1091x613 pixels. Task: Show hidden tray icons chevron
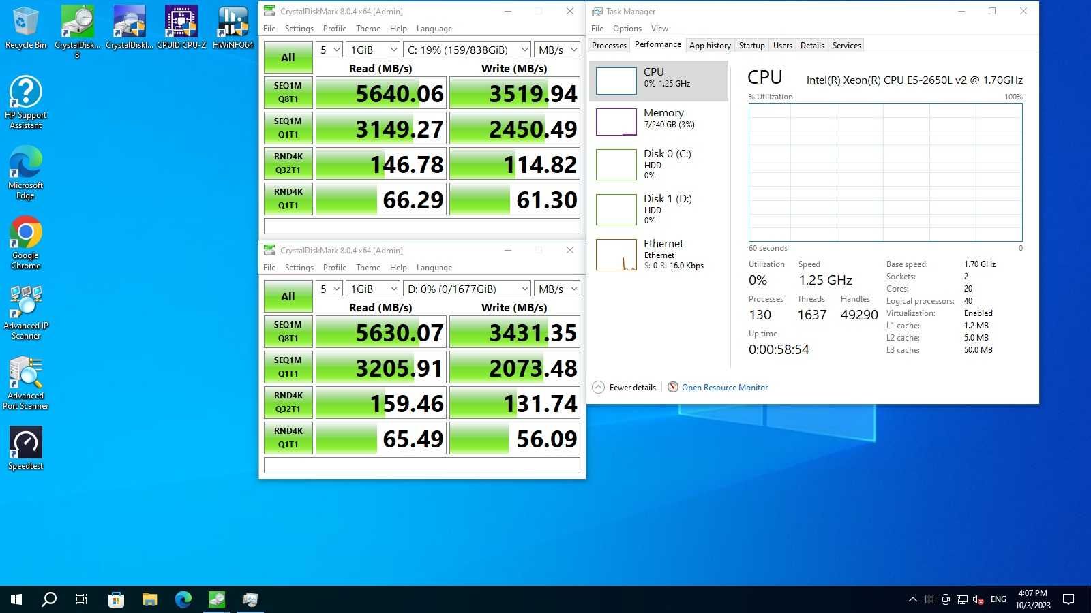[x=912, y=599]
